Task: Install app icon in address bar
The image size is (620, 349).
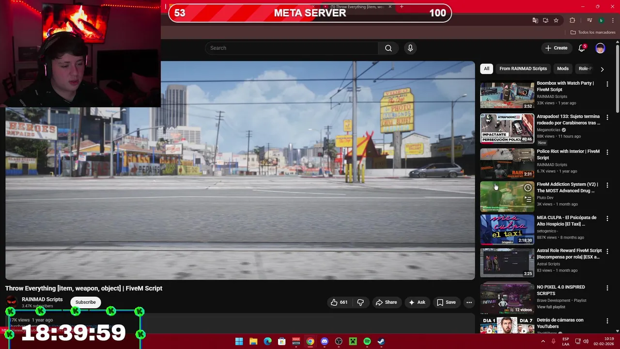Action: point(545,20)
